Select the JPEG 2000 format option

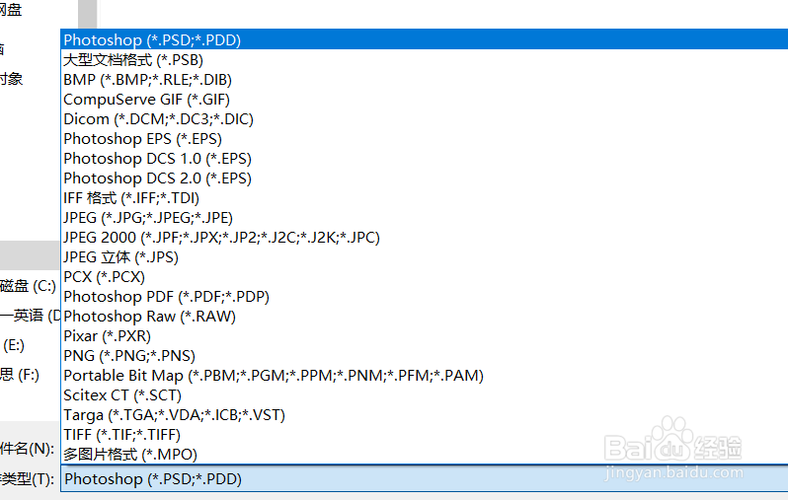pyautogui.click(x=425, y=237)
